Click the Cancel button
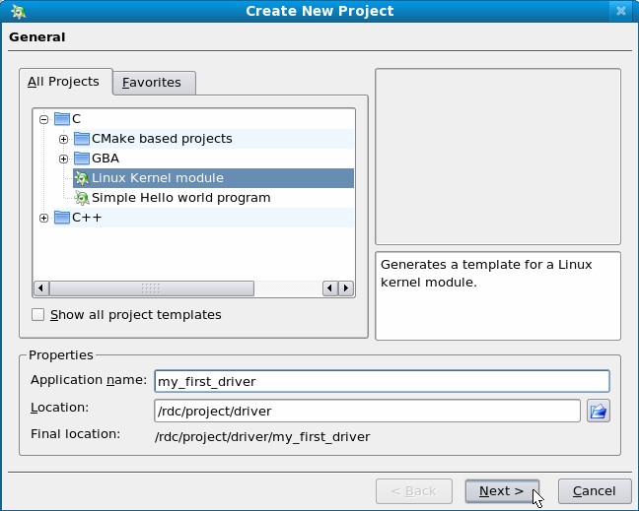 (x=594, y=491)
